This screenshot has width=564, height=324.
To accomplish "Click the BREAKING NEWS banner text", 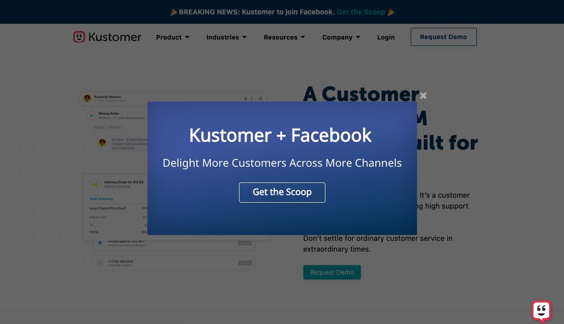I will coord(257,12).
